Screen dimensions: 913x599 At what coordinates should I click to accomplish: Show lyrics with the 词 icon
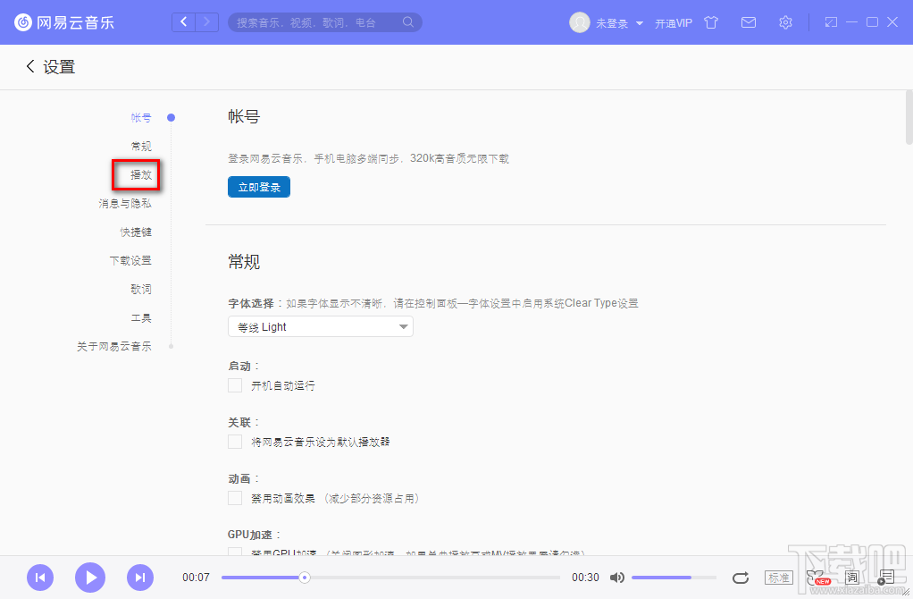pyautogui.click(x=851, y=578)
